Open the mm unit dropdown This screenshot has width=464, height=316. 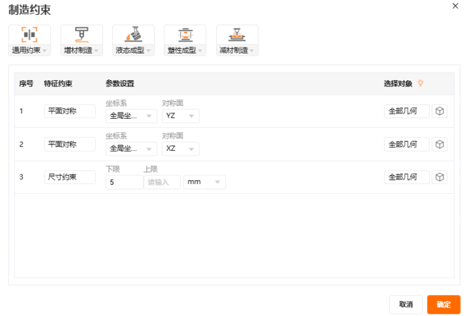click(205, 182)
